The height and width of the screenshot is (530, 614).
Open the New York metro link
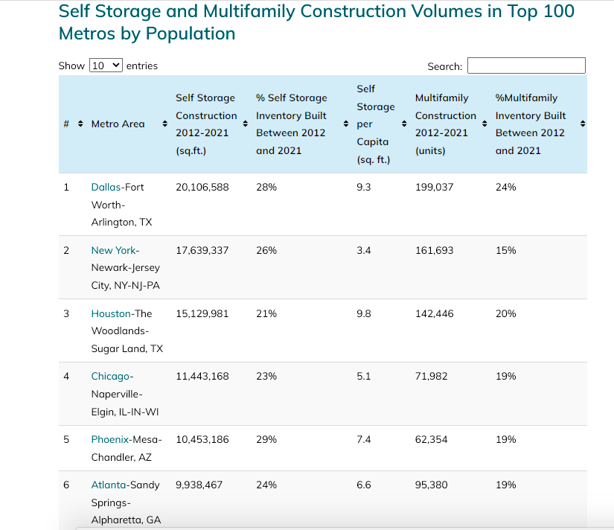[x=114, y=250]
